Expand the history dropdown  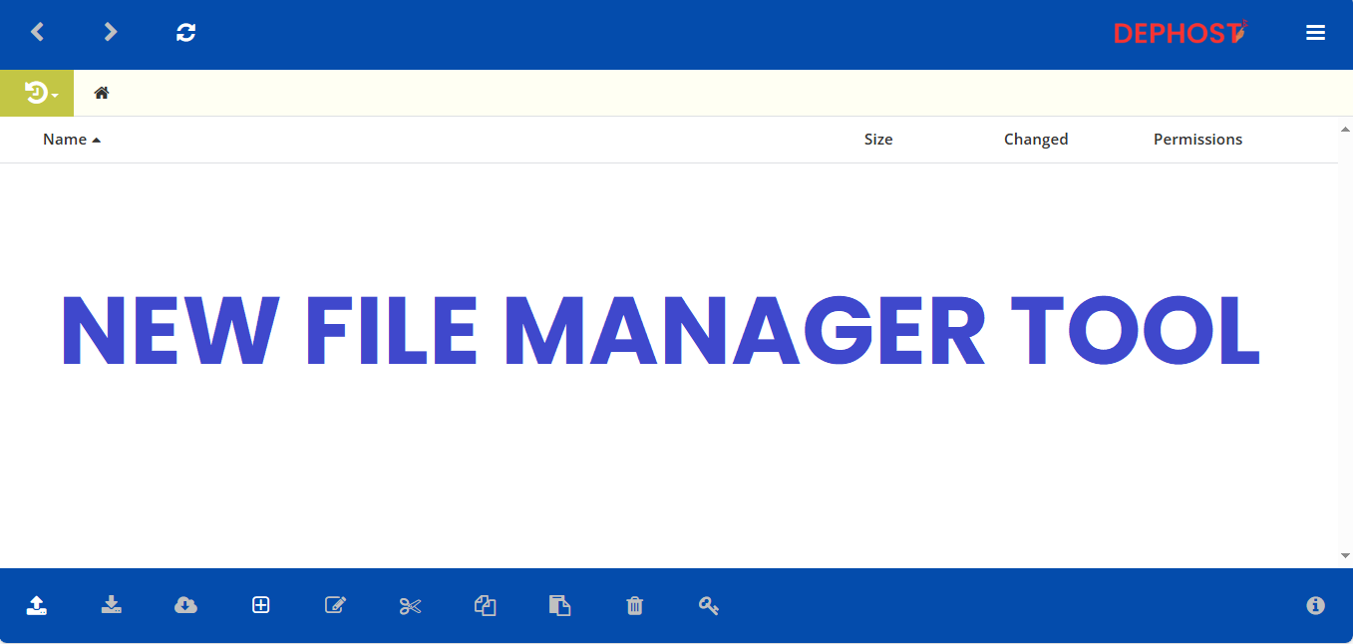coord(38,94)
